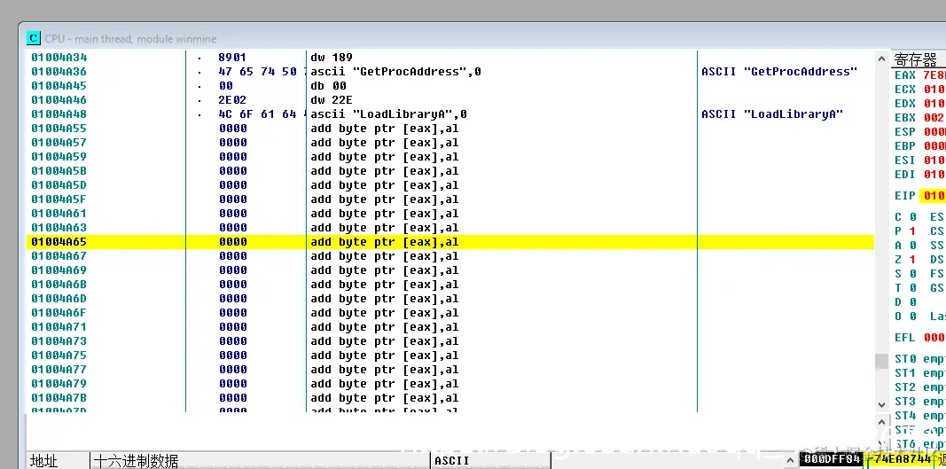Click the D direction flag value
Screen dimensions: 946x469
coord(912,302)
